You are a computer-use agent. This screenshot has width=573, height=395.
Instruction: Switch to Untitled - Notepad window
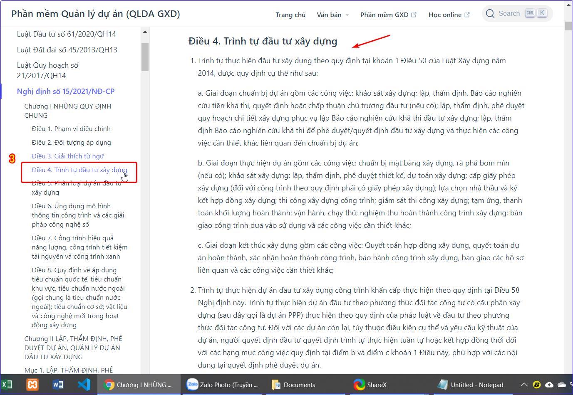point(471,385)
